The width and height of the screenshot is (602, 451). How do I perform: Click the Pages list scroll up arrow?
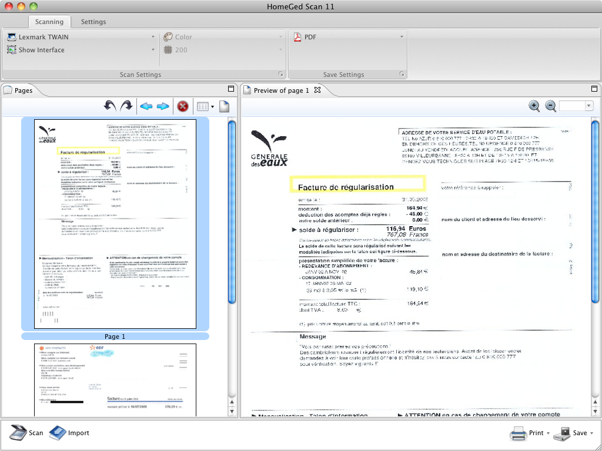(x=232, y=402)
